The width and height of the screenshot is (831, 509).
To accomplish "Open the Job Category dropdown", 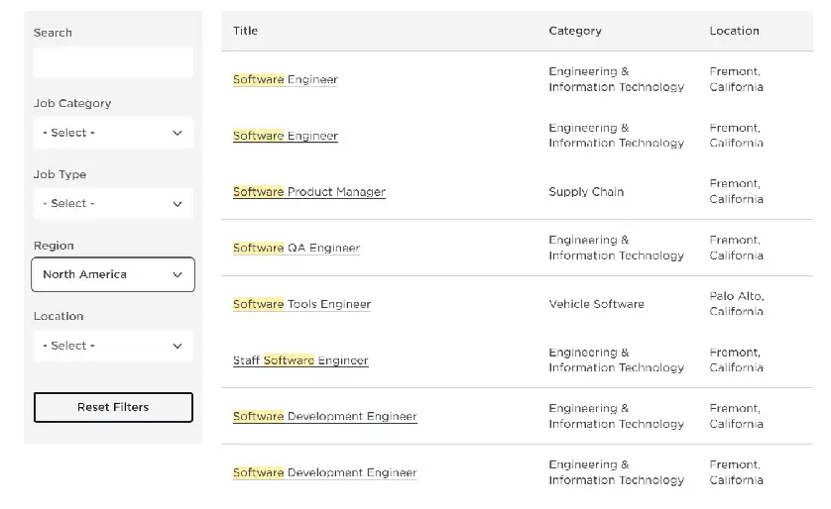I will [113, 133].
